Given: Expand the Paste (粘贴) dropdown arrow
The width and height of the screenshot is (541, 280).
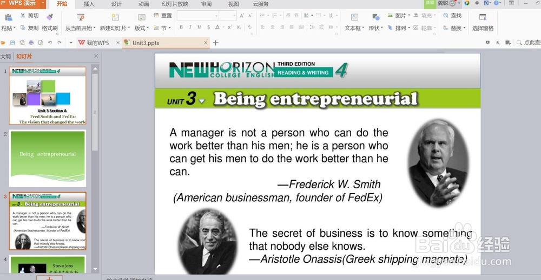Looking at the screenshot, I should [15, 28].
